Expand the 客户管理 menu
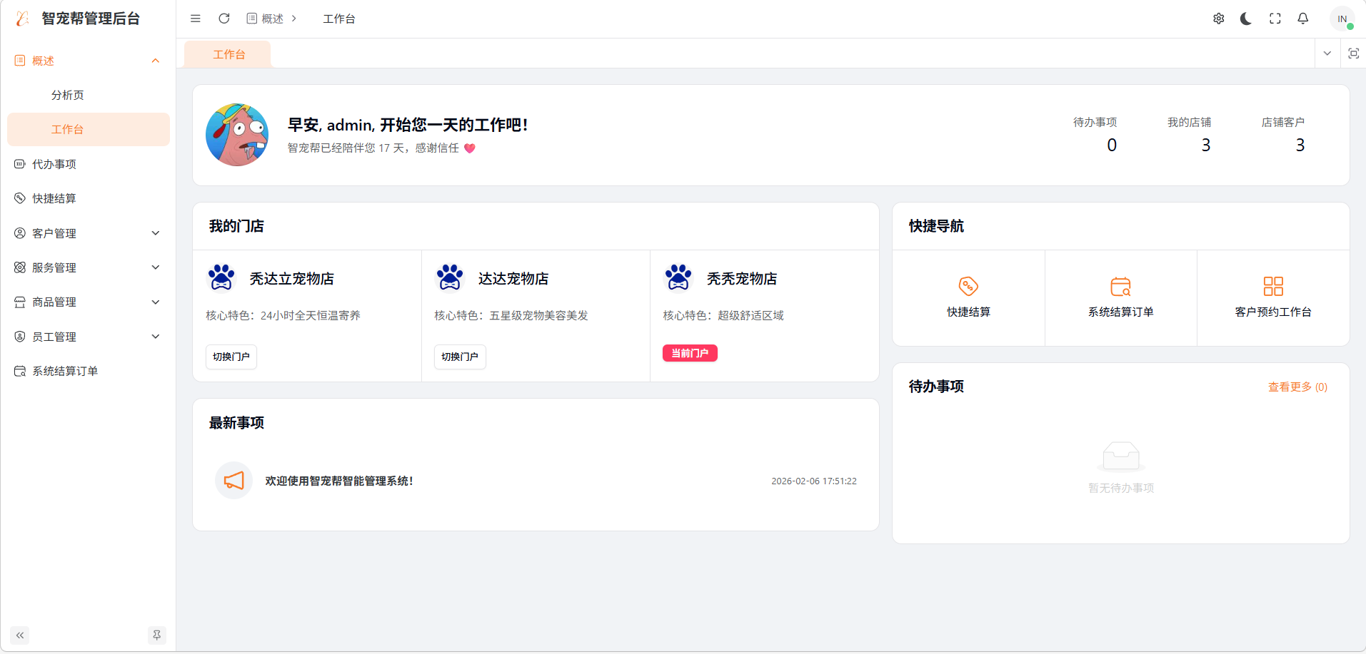The height and width of the screenshot is (654, 1366). click(x=87, y=233)
